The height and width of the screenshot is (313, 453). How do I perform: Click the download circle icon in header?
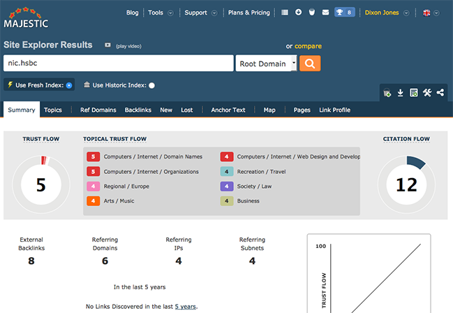coord(299,12)
